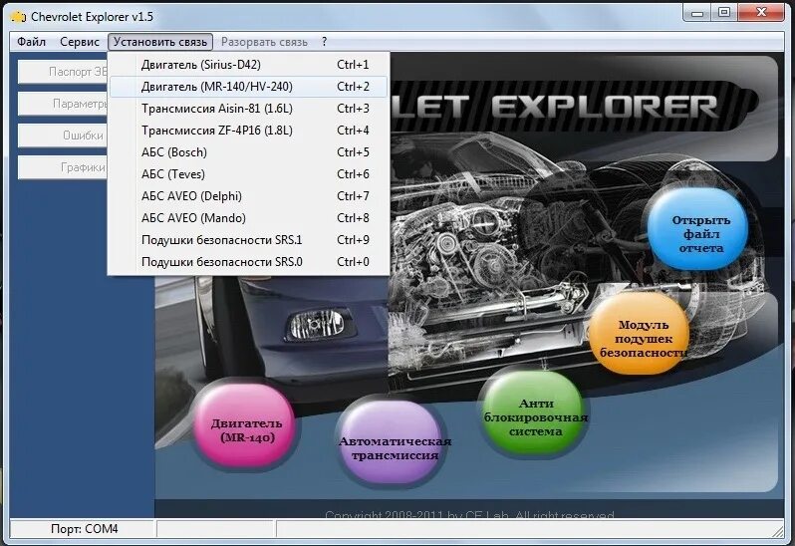
Task: Select Двигатель (Sirius-D42) entry
Action: (248, 65)
